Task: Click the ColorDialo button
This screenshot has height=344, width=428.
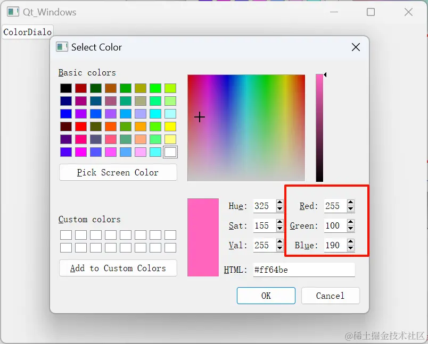Action: click(x=27, y=32)
